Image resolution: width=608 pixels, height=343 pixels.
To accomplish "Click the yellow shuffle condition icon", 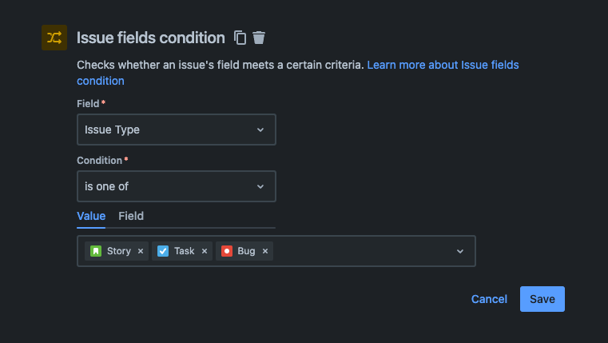I will pos(54,38).
